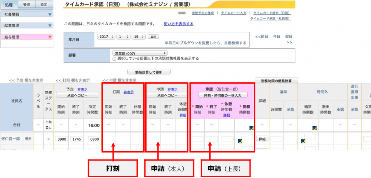
Task: Enable 選択している部署以下の承認対象社員を表示する checkbox
Action: pyautogui.click(x=114, y=58)
